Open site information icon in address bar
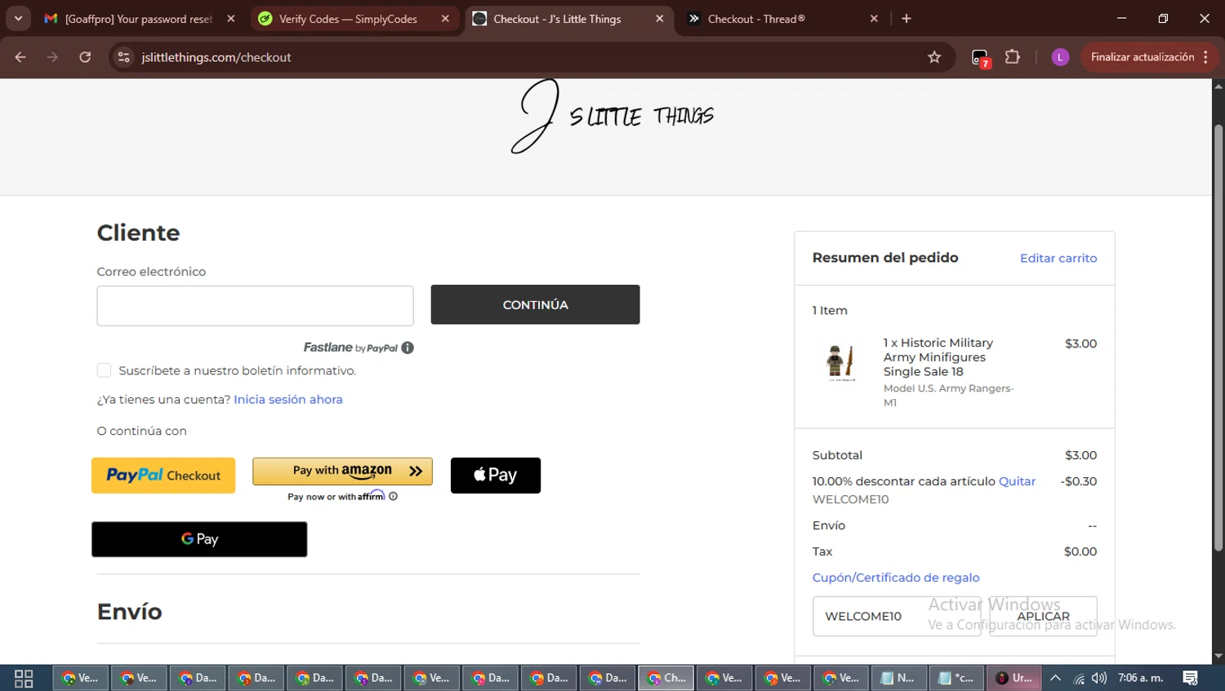The image size is (1225, 691). pyautogui.click(x=124, y=57)
